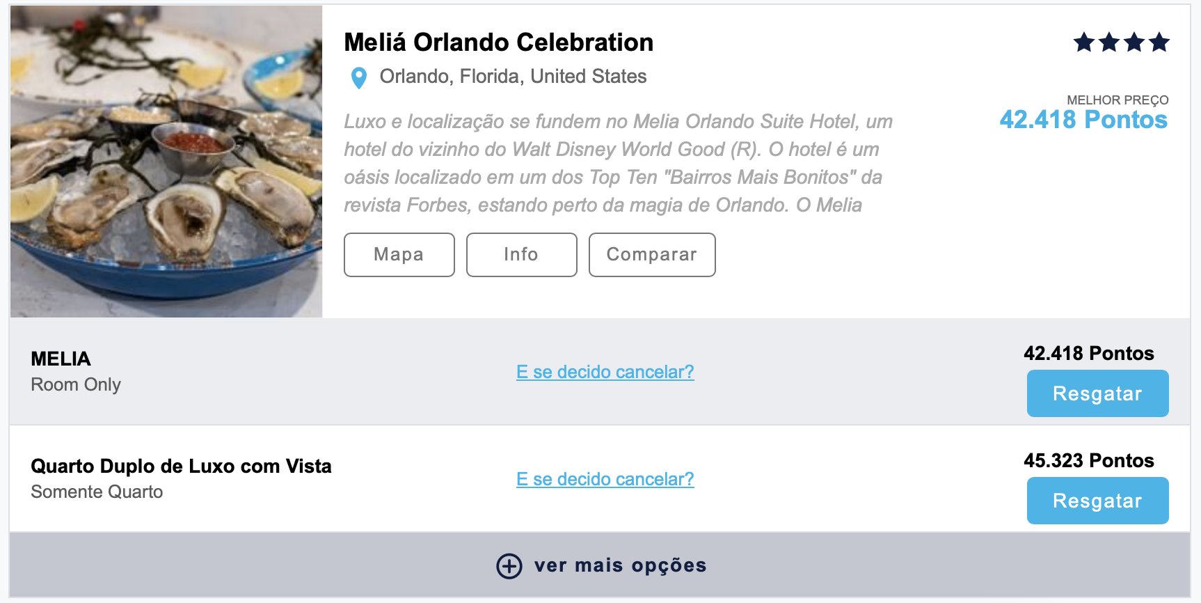Screen dimensions: 1201x603
Task: Click the hotel description paragraph
Action: 619,163
